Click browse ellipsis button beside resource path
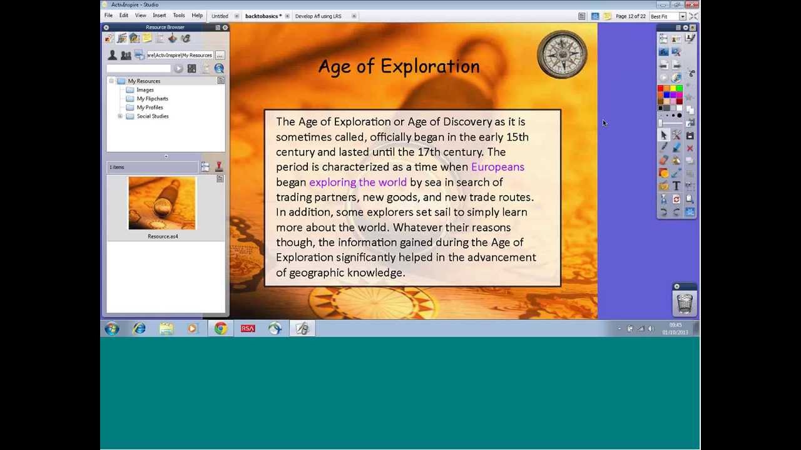This screenshot has width=801, height=450. (x=220, y=55)
